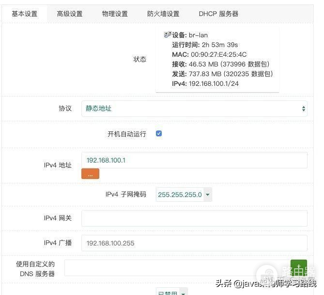324x295 pixels.
Task: Click the IPv4 192.168.100.1/24 status line
Action: pos(205,83)
